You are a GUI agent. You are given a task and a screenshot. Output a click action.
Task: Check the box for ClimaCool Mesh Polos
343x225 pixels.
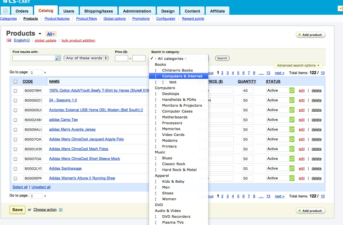pyautogui.click(x=15, y=149)
